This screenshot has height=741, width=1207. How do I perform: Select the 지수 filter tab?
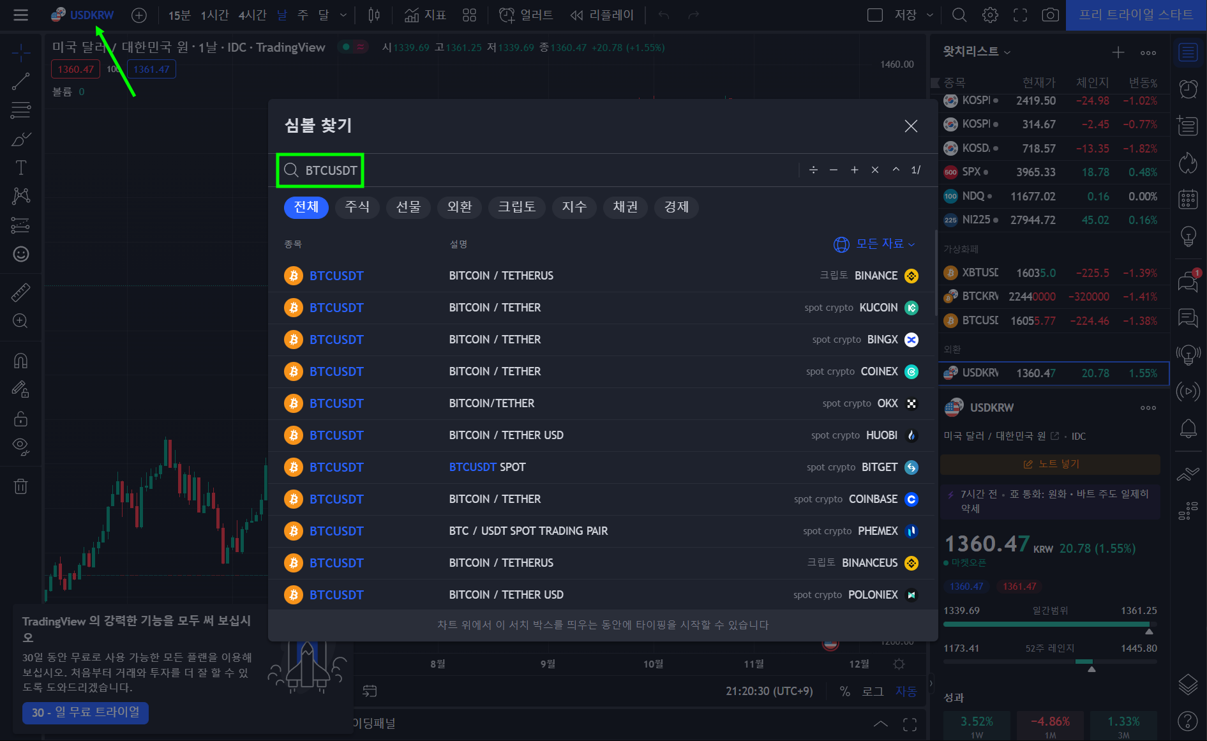(574, 207)
